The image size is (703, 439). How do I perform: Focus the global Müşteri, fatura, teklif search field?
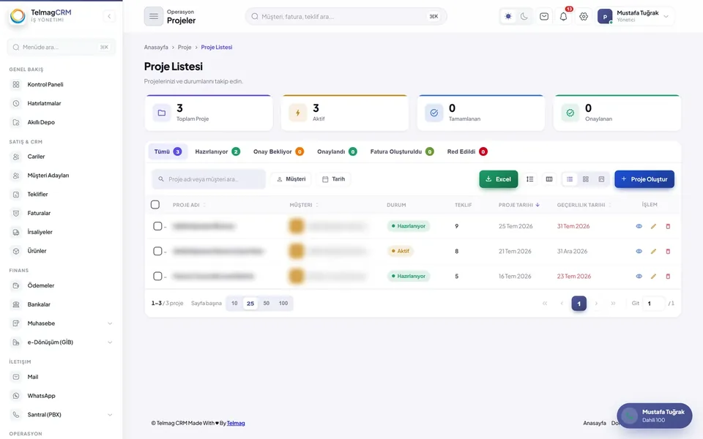[x=346, y=17]
